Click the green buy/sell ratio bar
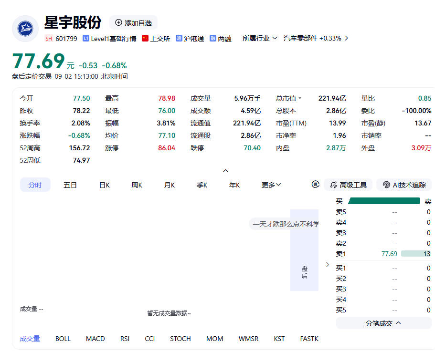 coord(384,201)
